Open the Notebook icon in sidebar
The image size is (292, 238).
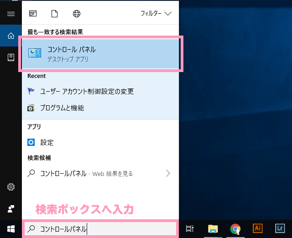[11, 57]
